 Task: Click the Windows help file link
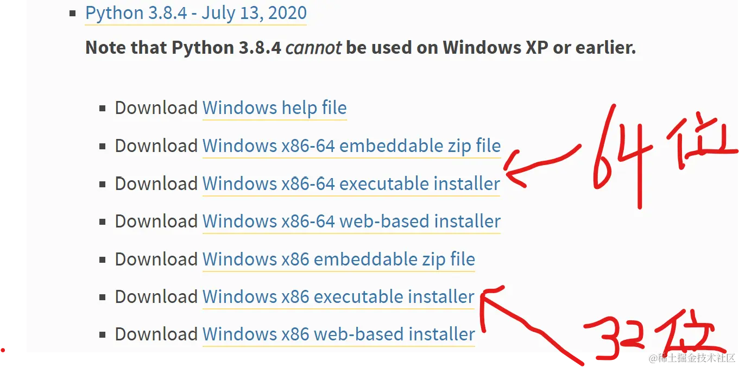click(274, 108)
